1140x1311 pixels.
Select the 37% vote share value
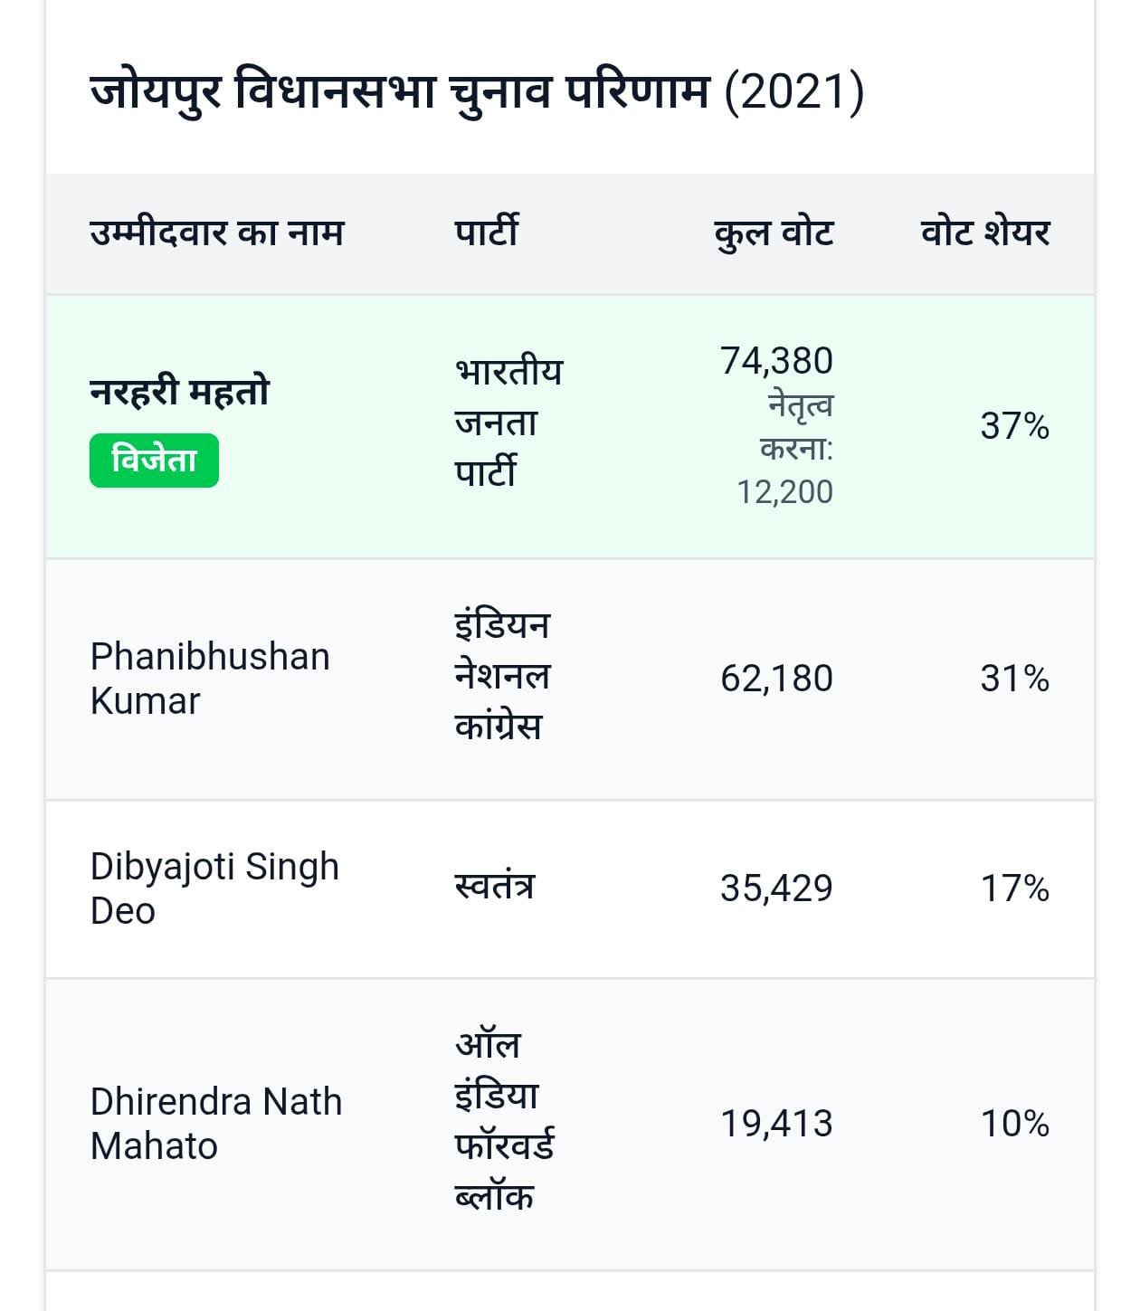(x=1014, y=426)
